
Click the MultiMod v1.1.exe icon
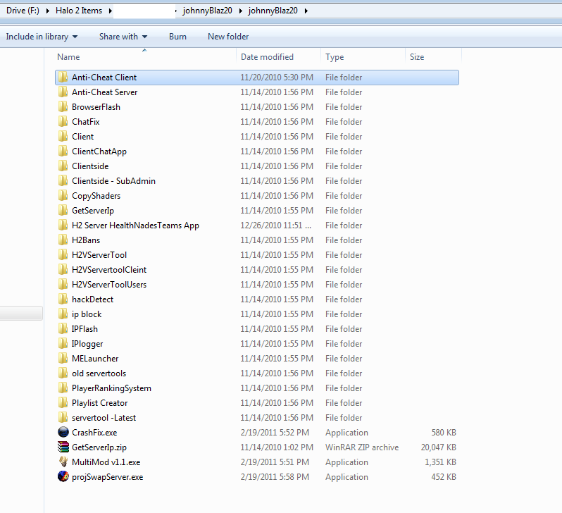[63, 462]
